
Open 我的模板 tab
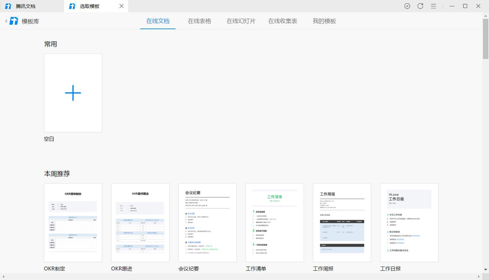pyautogui.click(x=324, y=21)
